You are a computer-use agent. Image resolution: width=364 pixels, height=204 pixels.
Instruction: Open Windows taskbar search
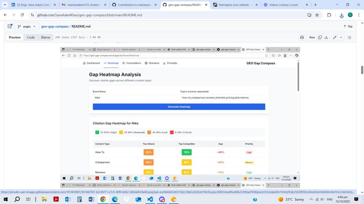(17, 199)
